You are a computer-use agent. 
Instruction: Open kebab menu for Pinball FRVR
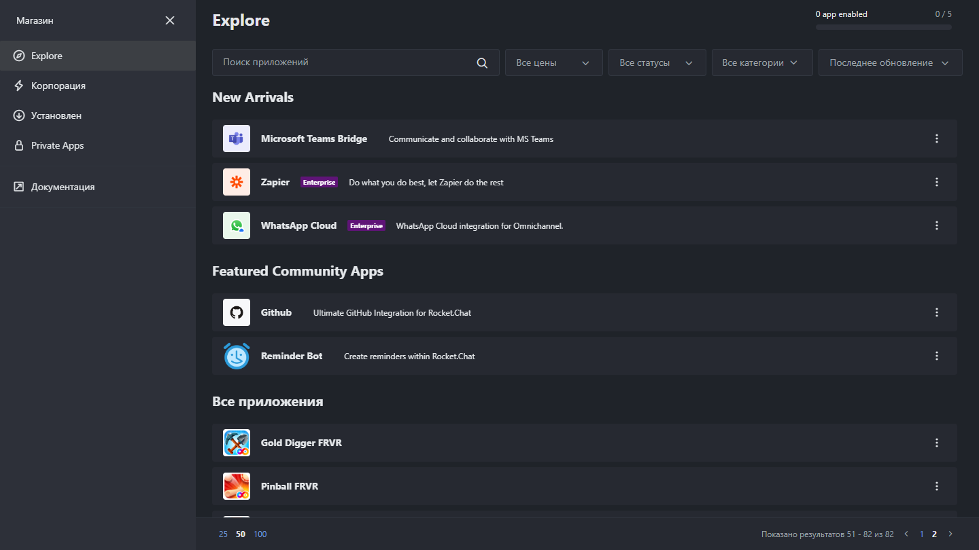tap(937, 486)
